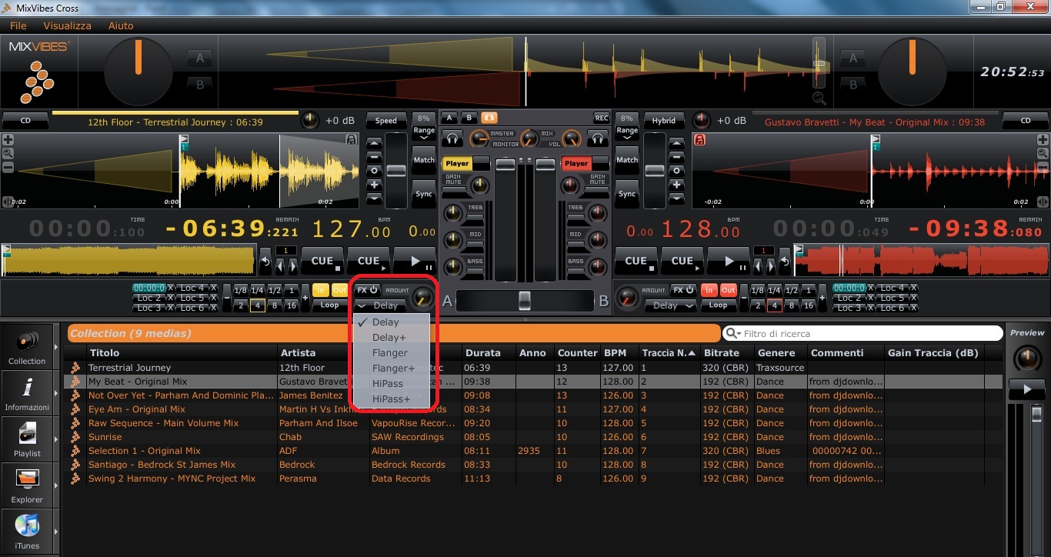Click return-to-cue arrow on left deck

pos(265,261)
